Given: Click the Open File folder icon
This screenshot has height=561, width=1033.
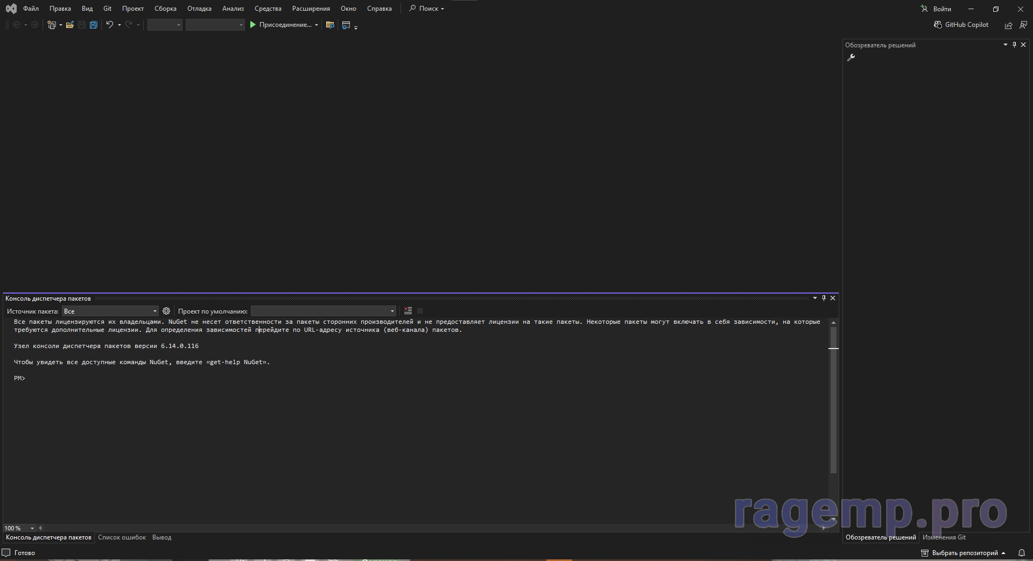Looking at the screenshot, I should tap(70, 25).
